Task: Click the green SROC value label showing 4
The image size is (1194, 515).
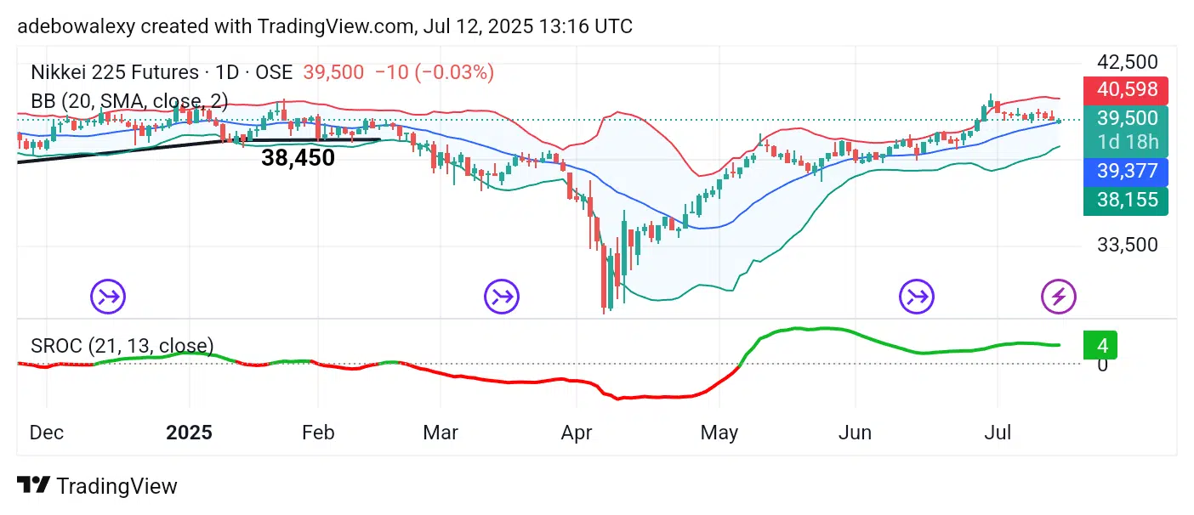Action: click(x=1101, y=346)
